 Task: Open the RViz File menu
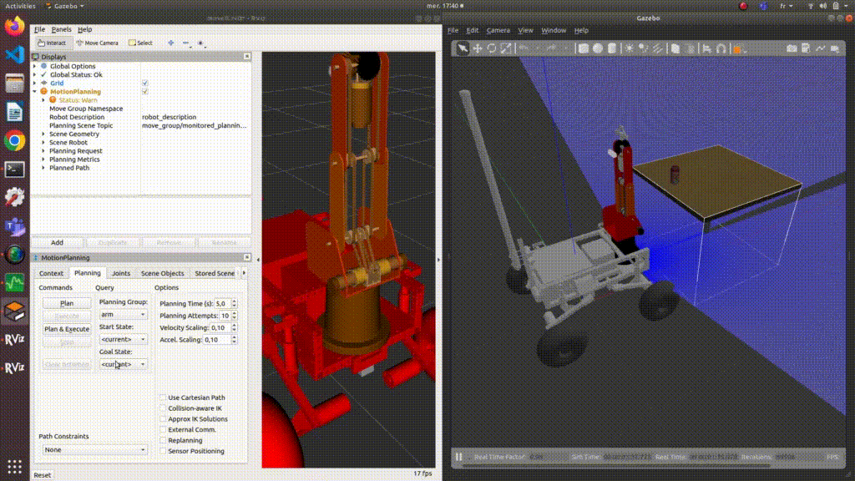coord(40,29)
